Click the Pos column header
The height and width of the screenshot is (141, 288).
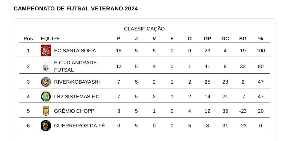28,39
